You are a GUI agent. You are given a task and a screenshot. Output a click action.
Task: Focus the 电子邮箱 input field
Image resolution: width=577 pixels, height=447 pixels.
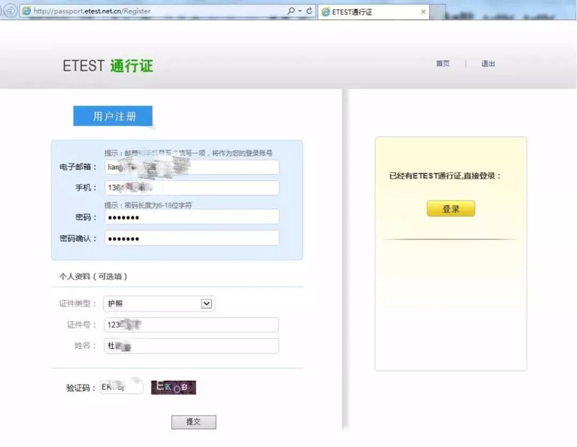(x=192, y=167)
